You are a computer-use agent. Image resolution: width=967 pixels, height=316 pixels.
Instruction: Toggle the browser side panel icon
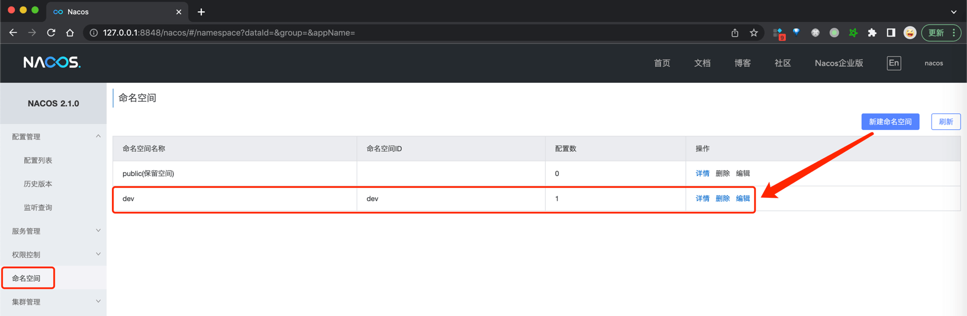891,33
